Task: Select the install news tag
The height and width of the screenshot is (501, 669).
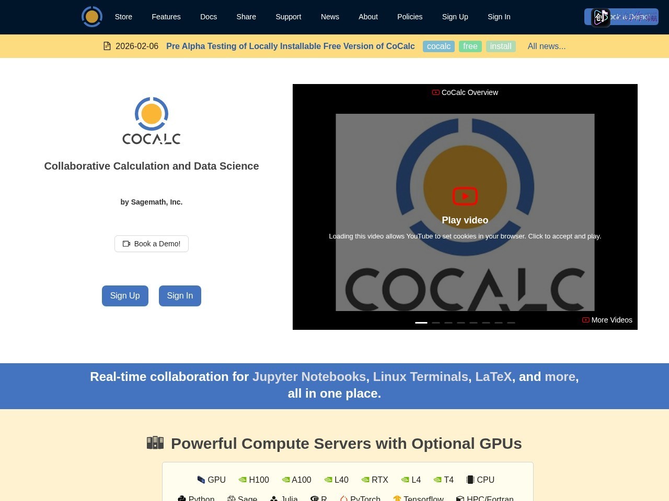Action: point(501,46)
